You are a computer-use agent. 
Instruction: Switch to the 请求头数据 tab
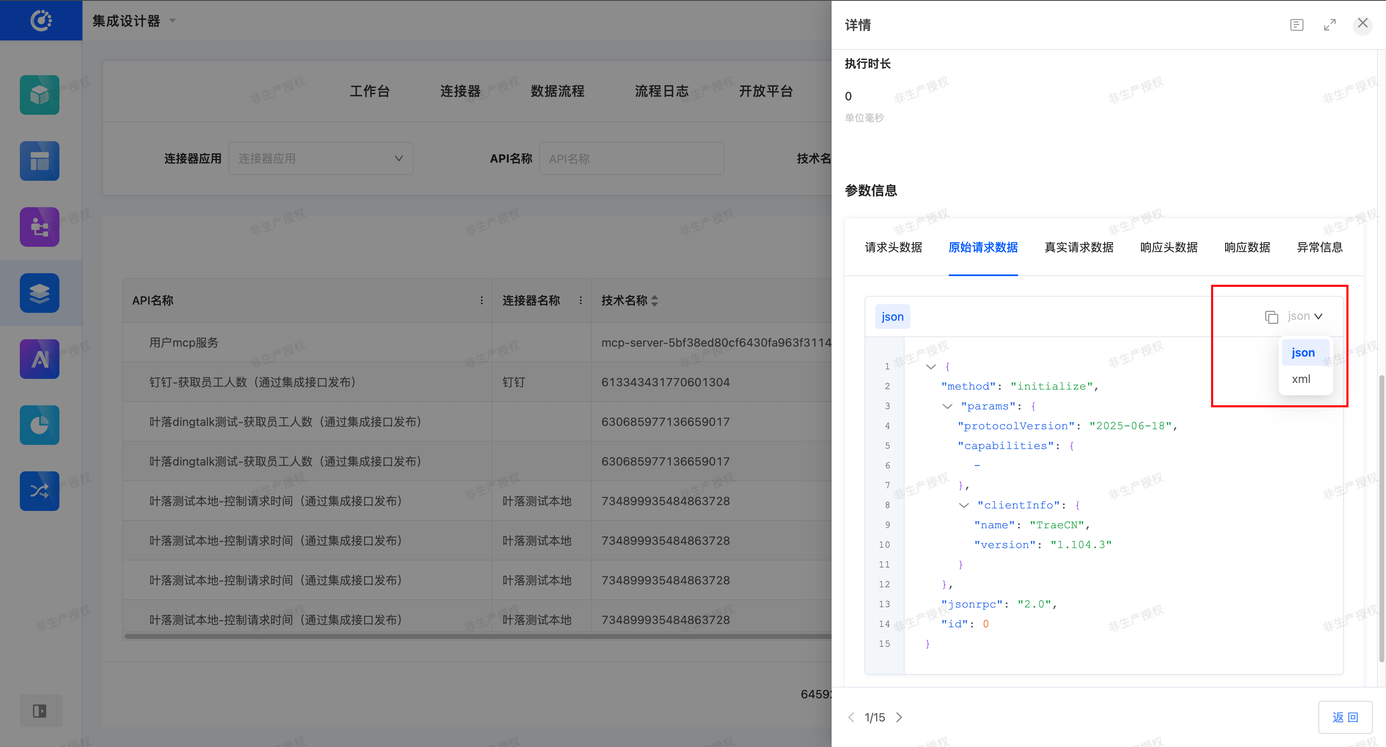click(x=893, y=247)
